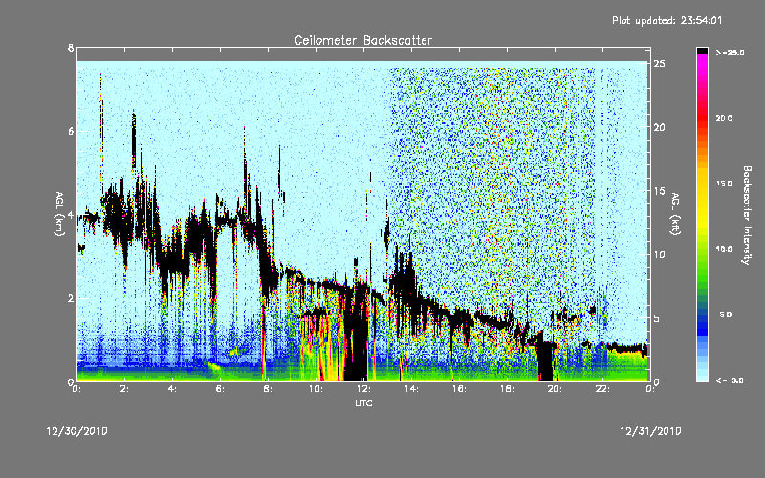Screen dimensions: 765x478
Task: Select the ">=25.0" colorbar maximum label
Action: 730,53
